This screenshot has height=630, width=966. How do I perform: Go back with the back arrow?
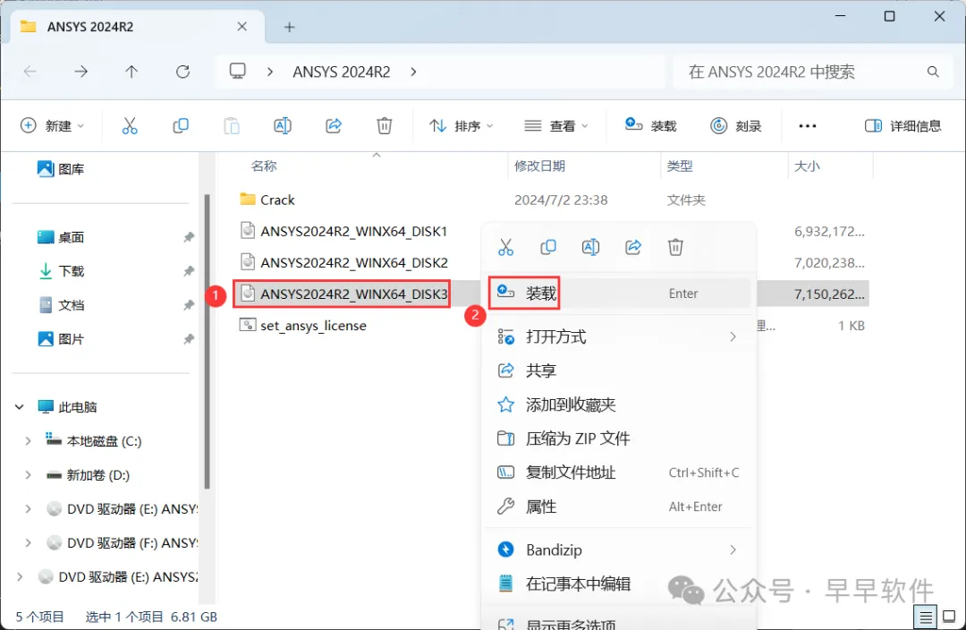pyautogui.click(x=30, y=72)
